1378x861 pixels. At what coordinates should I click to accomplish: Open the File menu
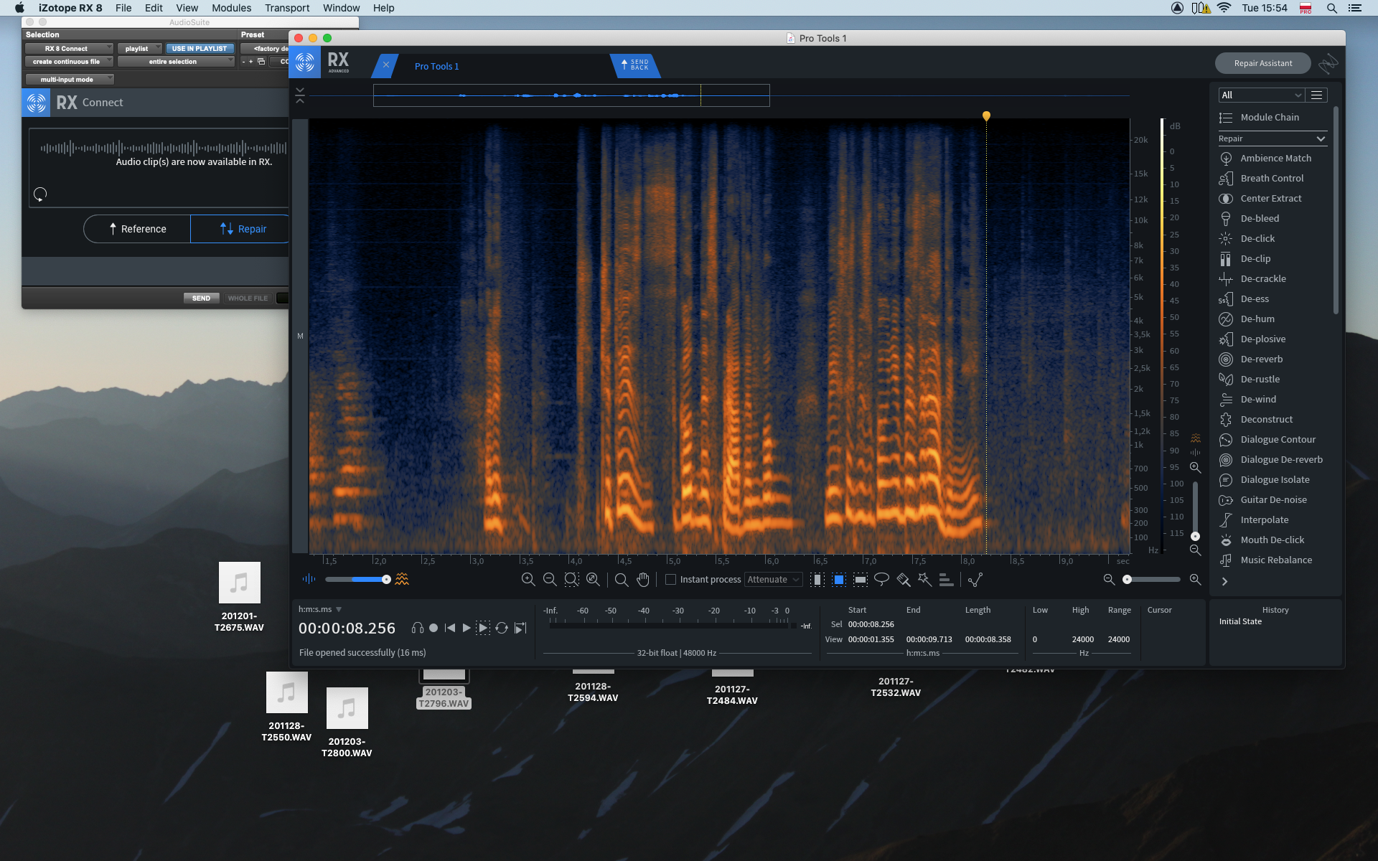click(123, 8)
